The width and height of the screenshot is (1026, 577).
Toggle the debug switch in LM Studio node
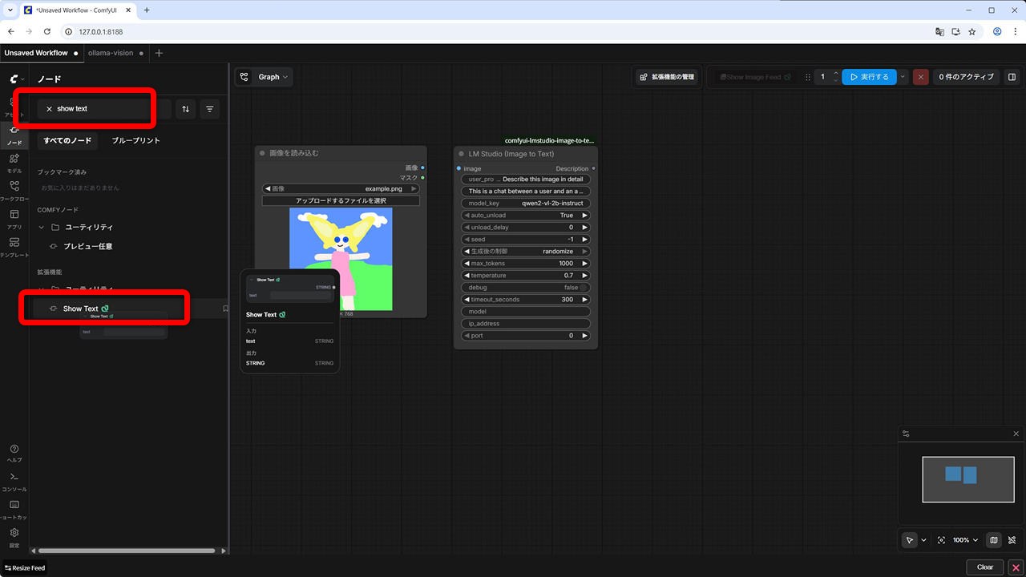[x=584, y=288]
